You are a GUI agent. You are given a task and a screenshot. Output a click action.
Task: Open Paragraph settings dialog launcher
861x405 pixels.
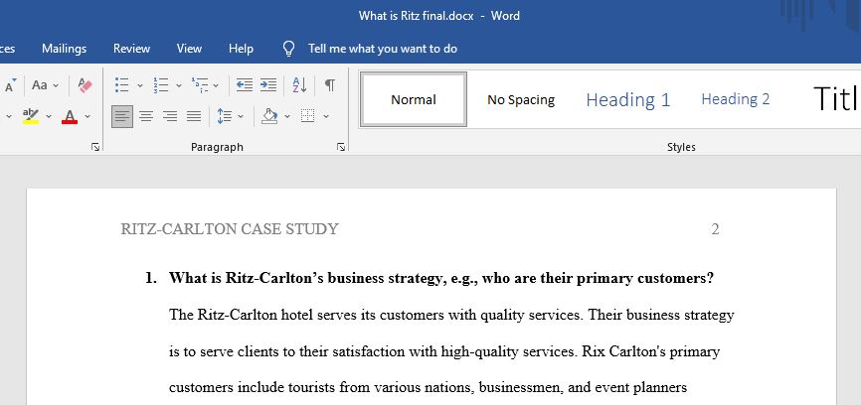341,147
